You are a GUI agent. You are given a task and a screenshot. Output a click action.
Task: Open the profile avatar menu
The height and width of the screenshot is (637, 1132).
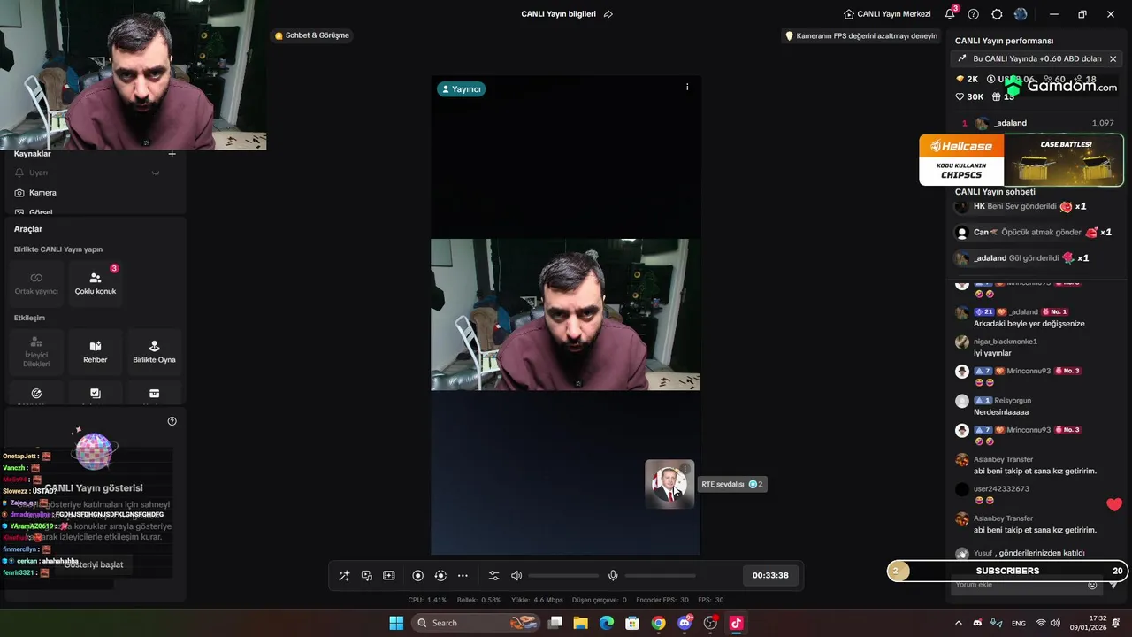pyautogui.click(x=1021, y=14)
